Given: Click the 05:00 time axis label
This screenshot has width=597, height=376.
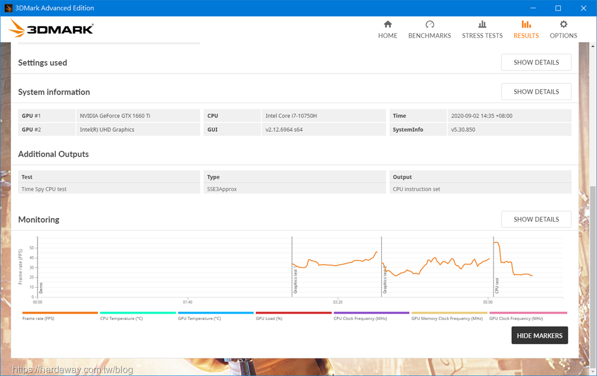Looking at the screenshot, I should click(x=488, y=302).
